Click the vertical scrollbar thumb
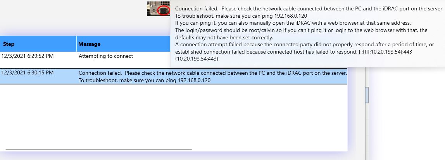The width and height of the screenshot is (445, 160). 367,95
